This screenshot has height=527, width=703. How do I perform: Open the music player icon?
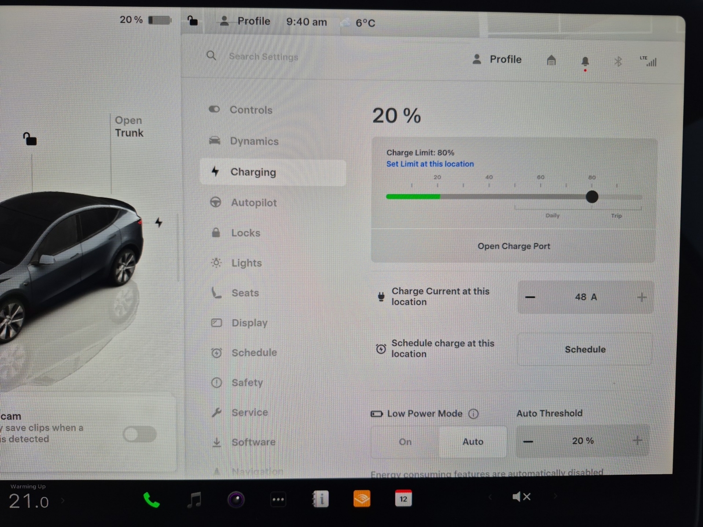pyautogui.click(x=194, y=499)
